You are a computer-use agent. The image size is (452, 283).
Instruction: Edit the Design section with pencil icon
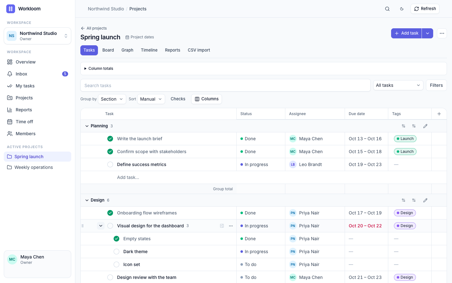425,200
